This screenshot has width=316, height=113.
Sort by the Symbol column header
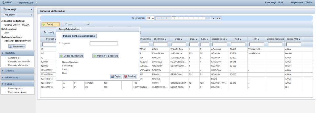point(51,39)
